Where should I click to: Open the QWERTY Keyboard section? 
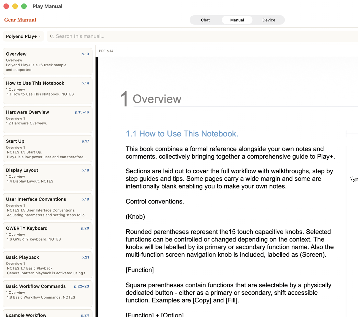point(48,236)
